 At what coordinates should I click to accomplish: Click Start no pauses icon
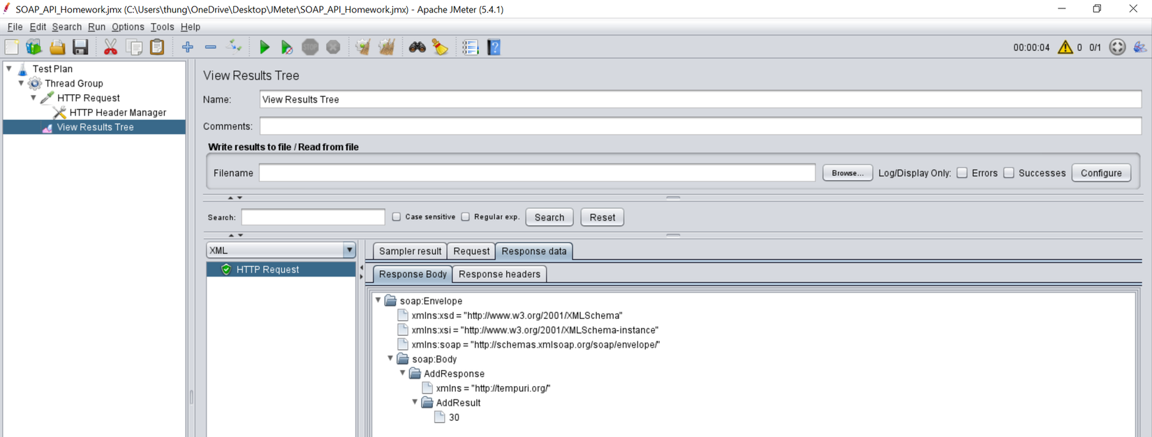click(286, 47)
